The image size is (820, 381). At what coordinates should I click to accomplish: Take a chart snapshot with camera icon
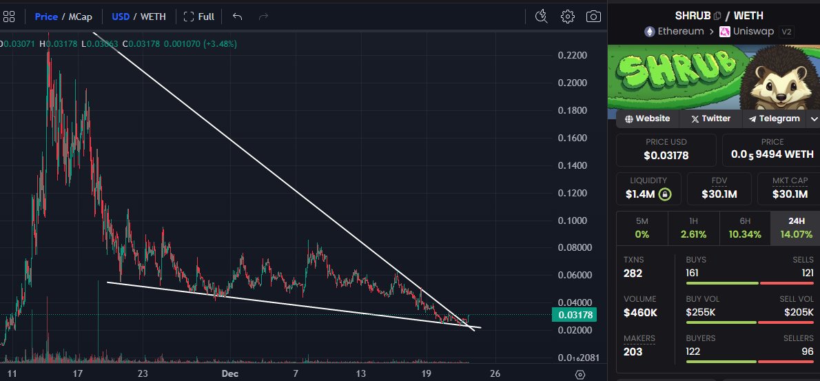(593, 17)
